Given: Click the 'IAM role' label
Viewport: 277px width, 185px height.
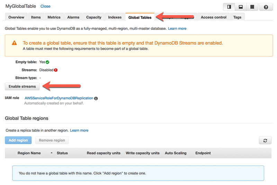Looking at the screenshot, I should pyautogui.click(x=12, y=98).
